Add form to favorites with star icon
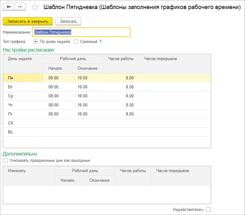Screen dimensions: 245x215 [x=35, y=7]
